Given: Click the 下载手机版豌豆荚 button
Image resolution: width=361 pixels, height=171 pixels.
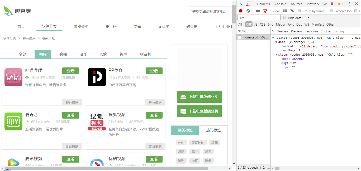Looking at the screenshot, I should point(199,97).
